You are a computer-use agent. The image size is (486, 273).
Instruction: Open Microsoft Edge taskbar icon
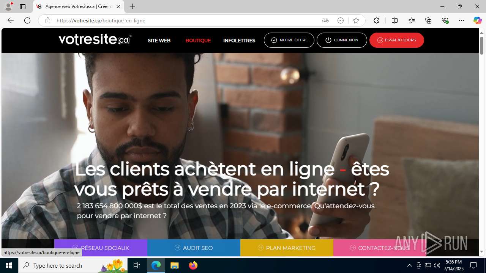coord(156,265)
